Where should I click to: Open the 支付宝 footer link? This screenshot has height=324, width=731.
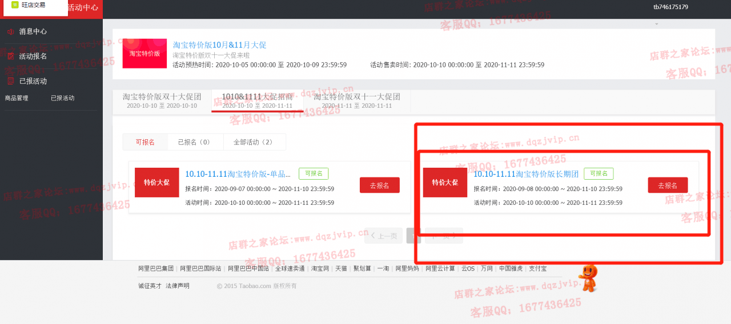537,269
